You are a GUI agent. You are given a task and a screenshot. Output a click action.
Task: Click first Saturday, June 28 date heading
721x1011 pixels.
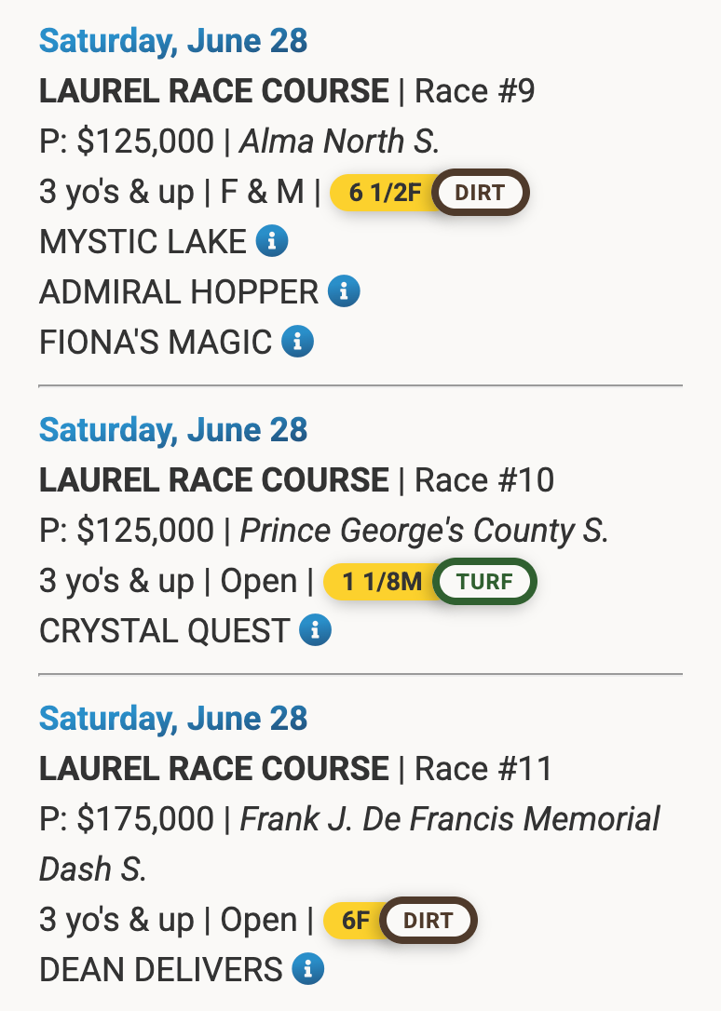click(x=173, y=41)
